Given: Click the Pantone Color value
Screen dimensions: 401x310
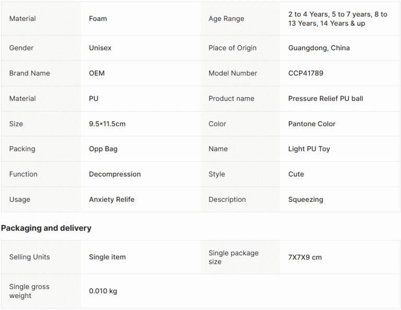Looking at the screenshot, I should pyautogui.click(x=312, y=124).
